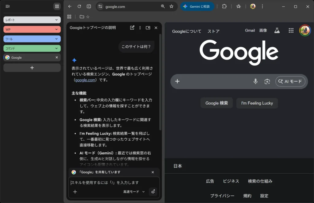Open Search Labs flask icon
Image resolution: width=314 pixels, height=203 pixels.
pos(277,31)
